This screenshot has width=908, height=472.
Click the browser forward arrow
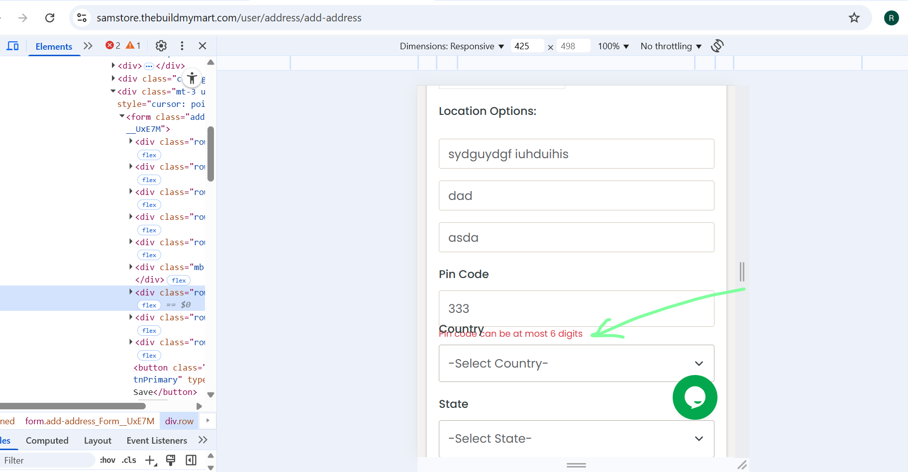23,18
